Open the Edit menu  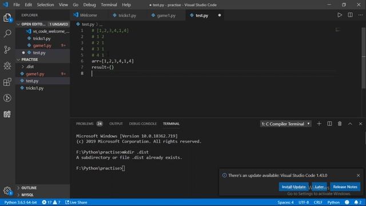coord(28,5)
